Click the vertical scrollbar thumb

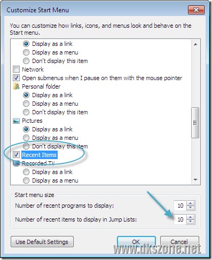point(195,123)
